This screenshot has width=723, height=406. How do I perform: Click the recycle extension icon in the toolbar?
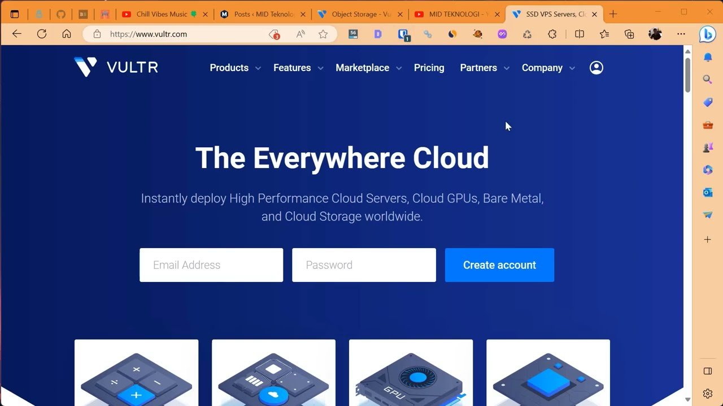(x=527, y=34)
